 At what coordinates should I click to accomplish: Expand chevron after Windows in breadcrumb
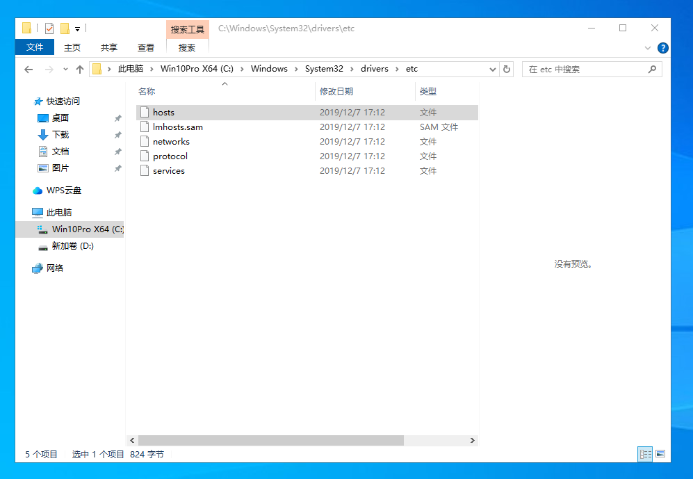(296, 70)
